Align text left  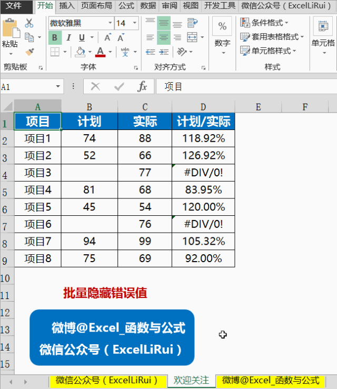click(150, 37)
